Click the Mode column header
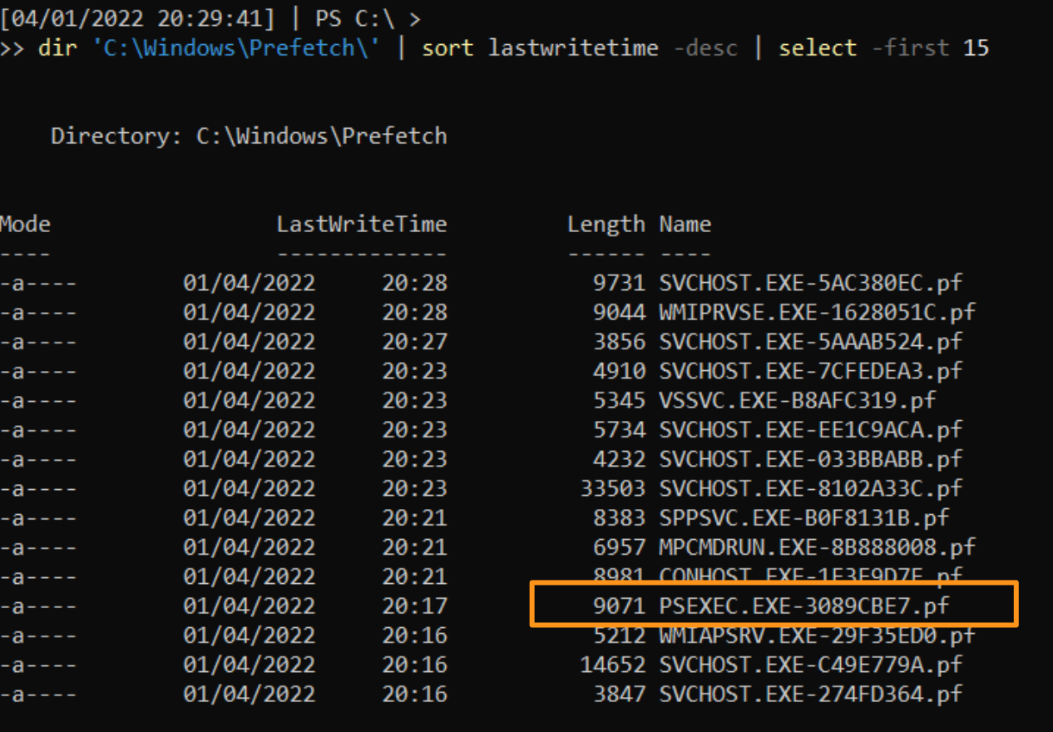The height and width of the screenshot is (732, 1053). click(25, 224)
